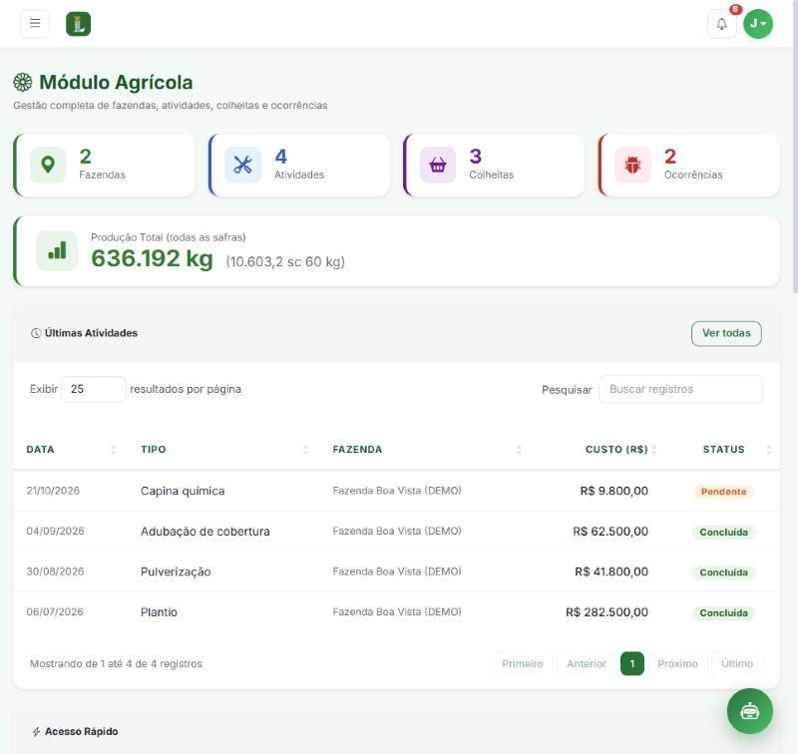Image resolution: width=798 pixels, height=754 pixels.
Task: Click the Últimas Atividades clock icon
Action: [x=36, y=333]
